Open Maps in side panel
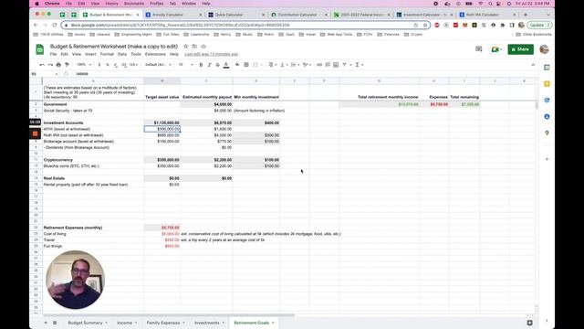 [547, 133]
